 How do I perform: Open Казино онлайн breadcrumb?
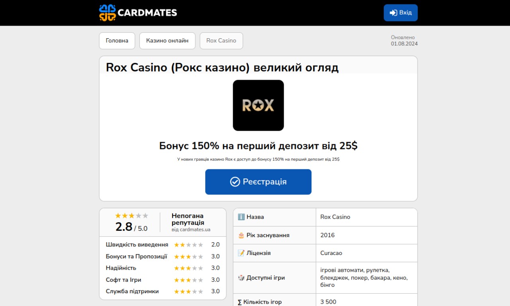[x=167, y=41]
